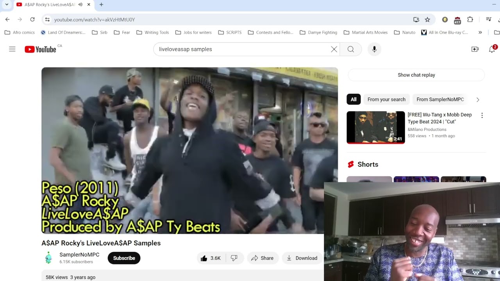
Task: Click the video title A$AP Rocky's LiveLoveA$AP Samples
Action: coord(101,243)
